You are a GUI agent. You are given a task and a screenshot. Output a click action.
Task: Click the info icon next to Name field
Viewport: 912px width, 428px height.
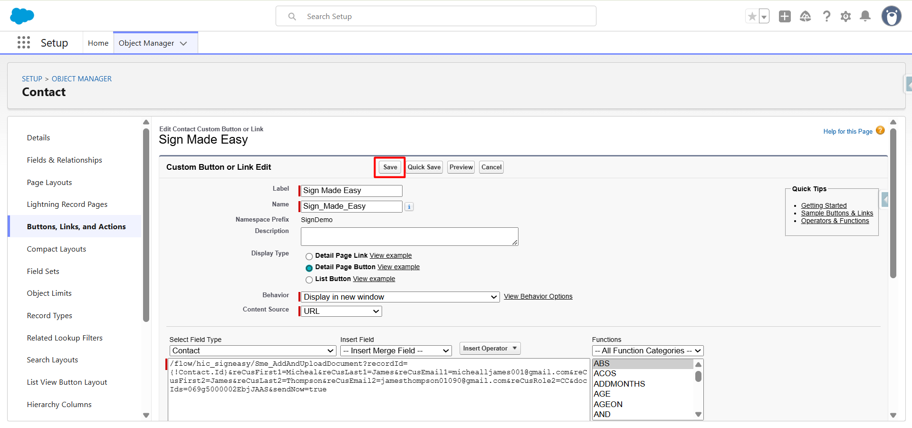point(409,207)
